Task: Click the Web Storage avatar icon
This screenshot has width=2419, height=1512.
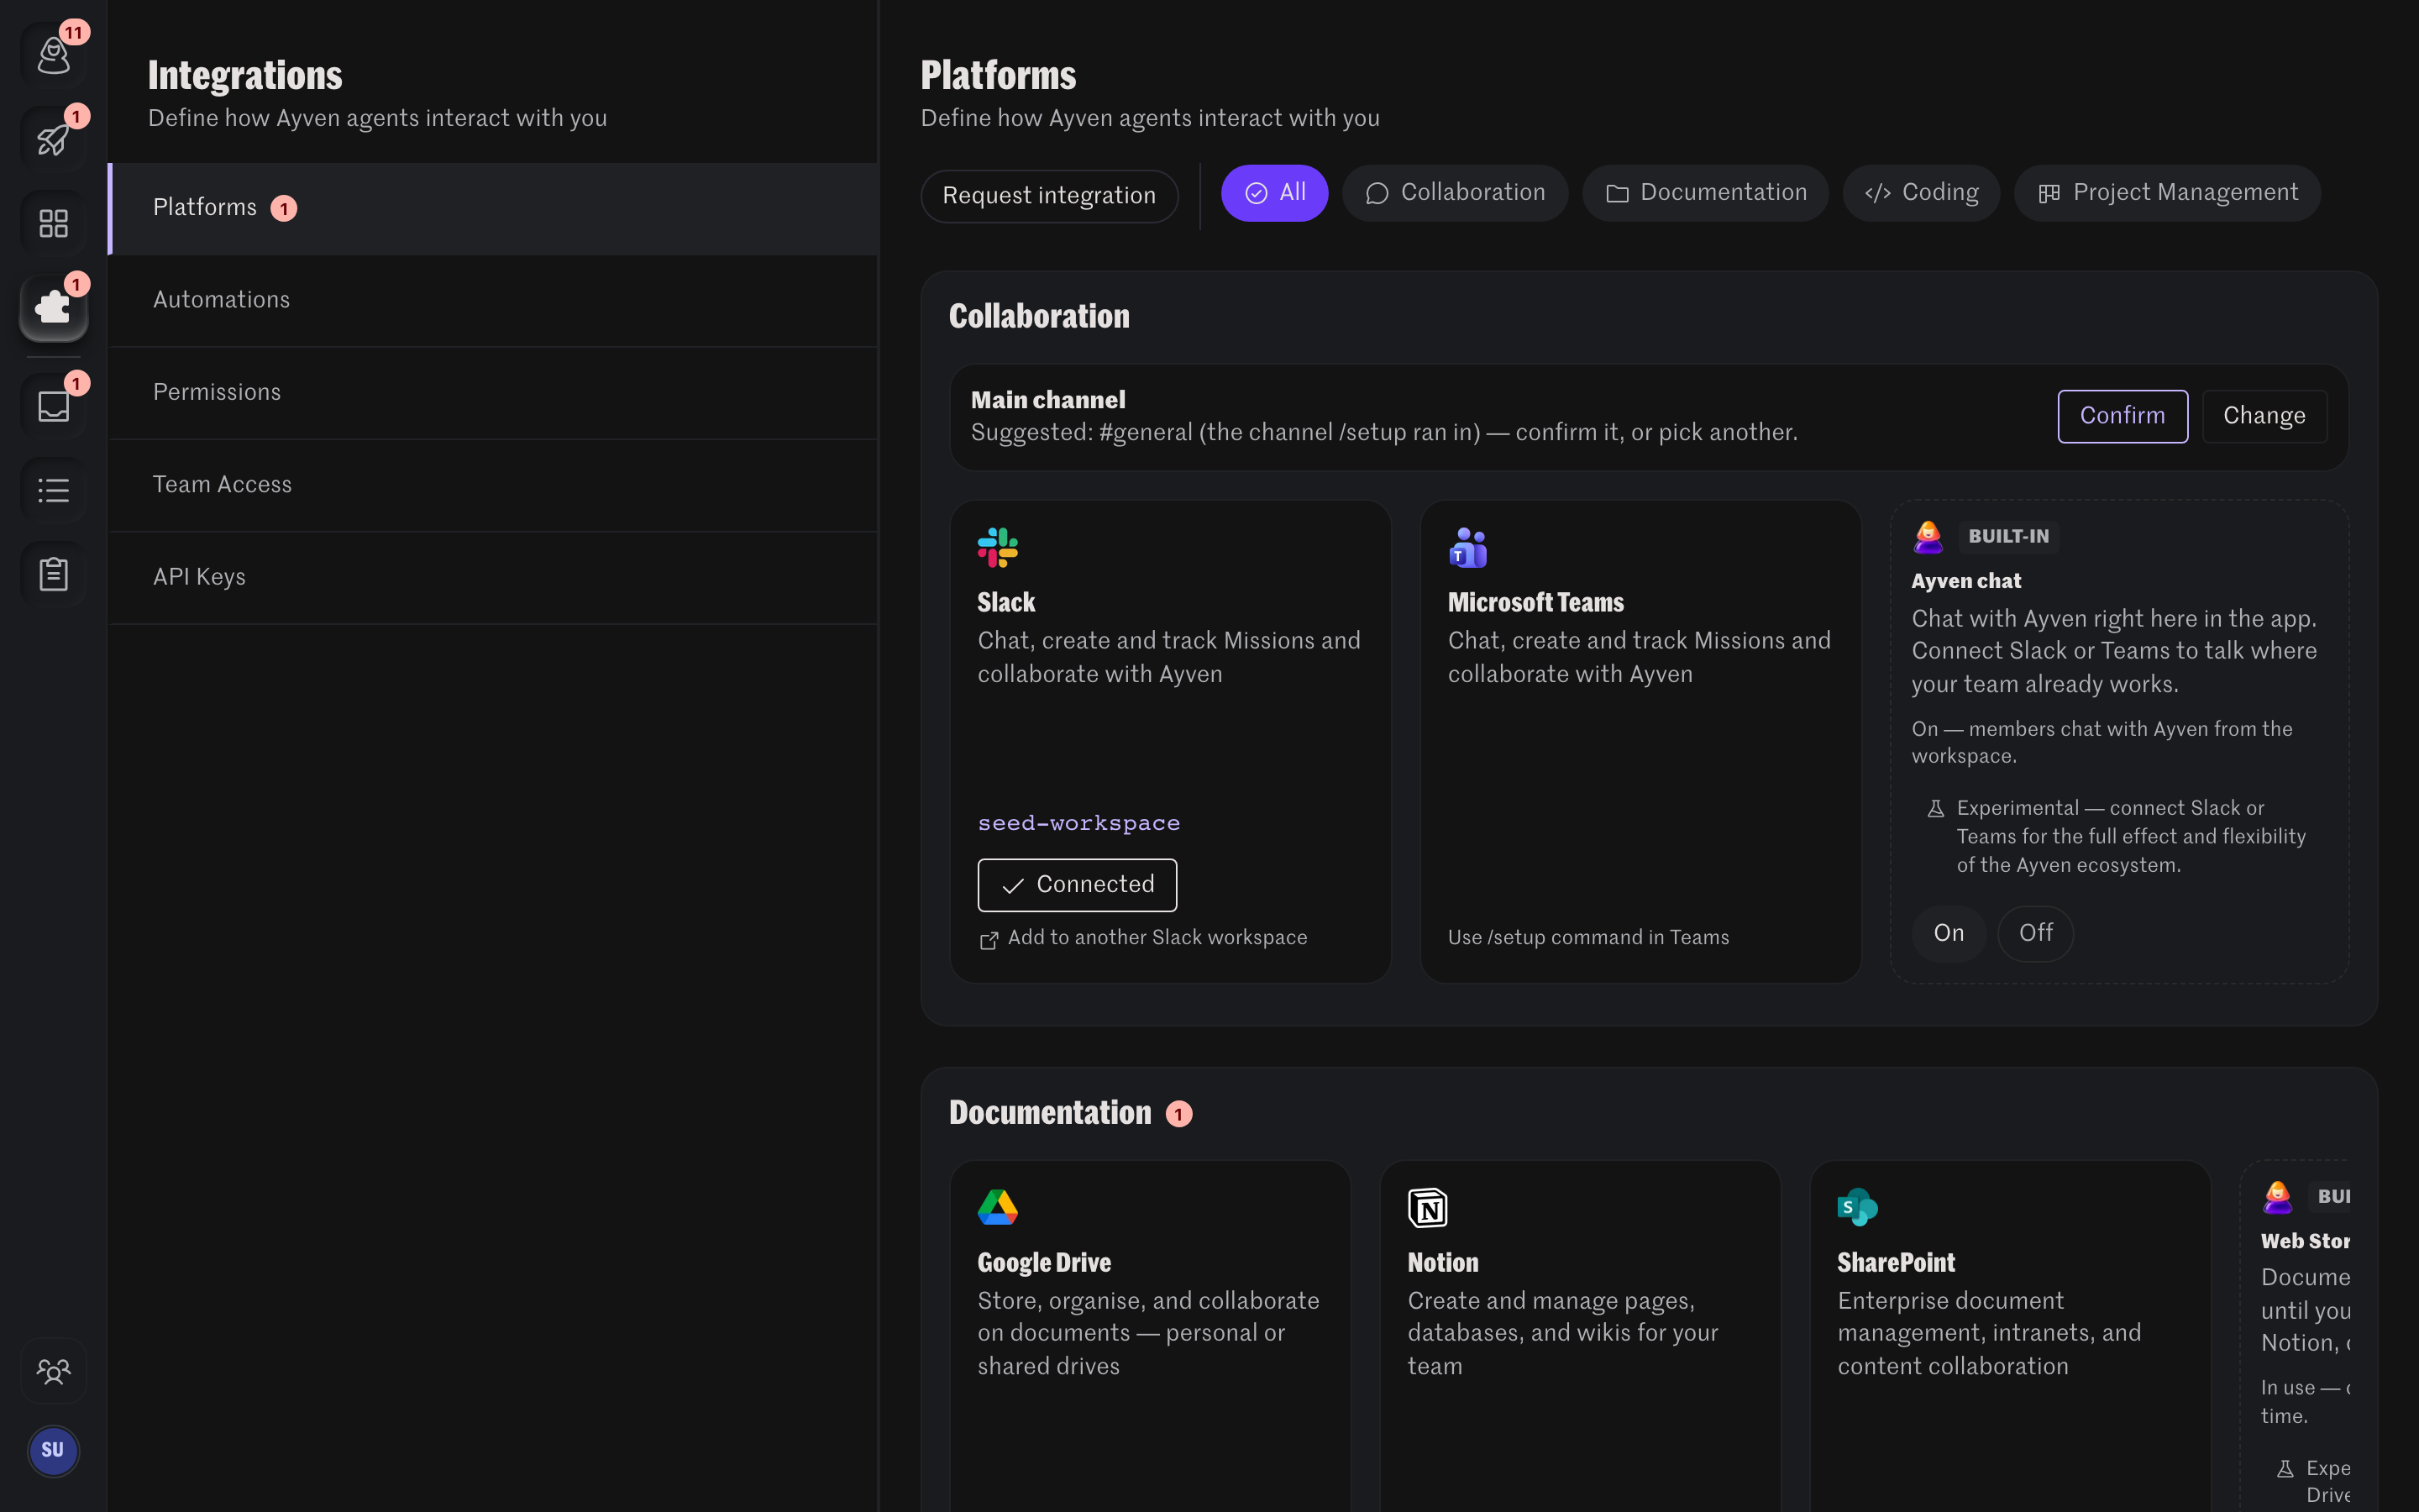Action: tap(2278, 1197)
